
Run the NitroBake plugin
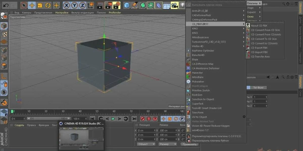tap(216, 77)
